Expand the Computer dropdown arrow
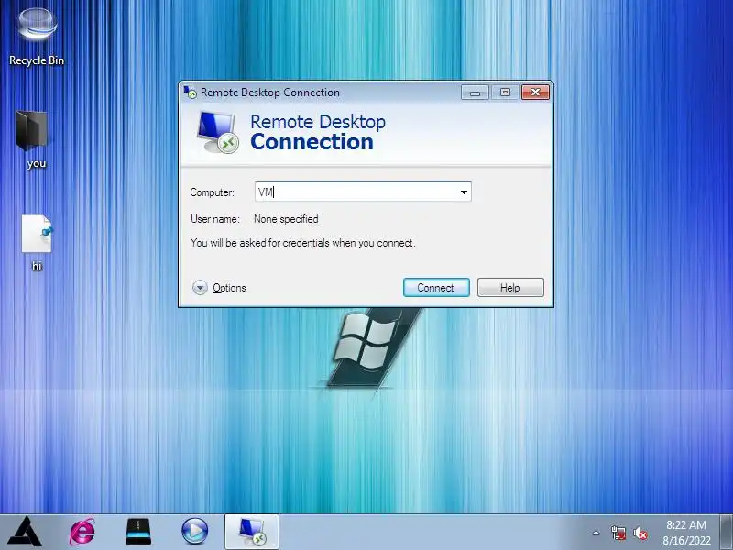Viewport: 733px width, 550px height. [x=464, y=192]
